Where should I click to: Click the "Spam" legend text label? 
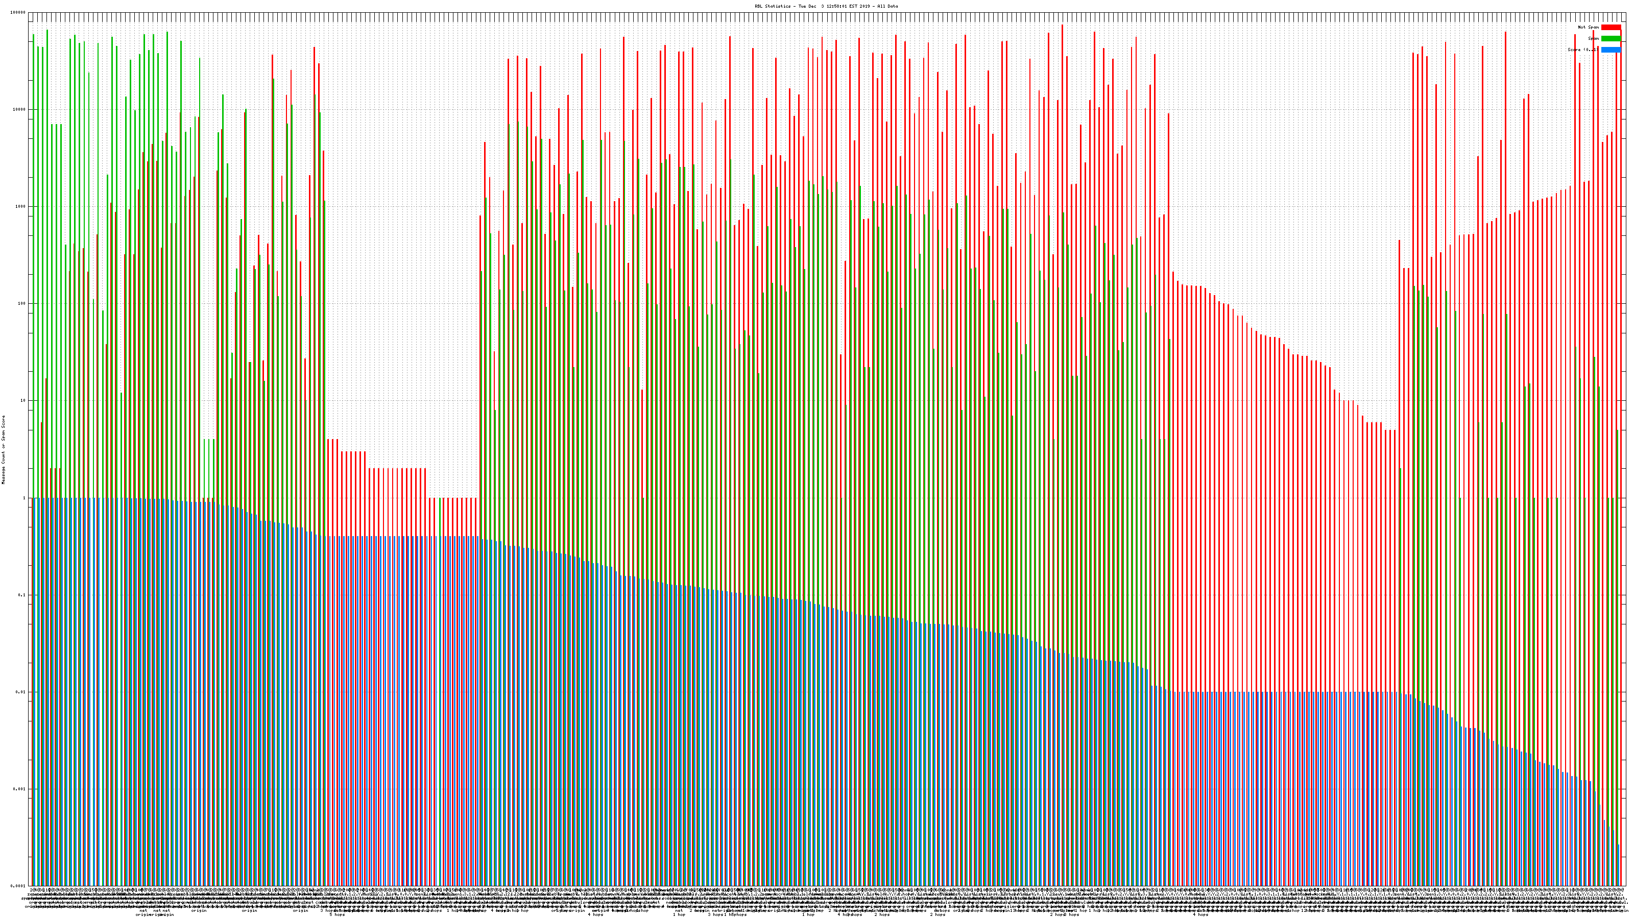click(1593, 39)
